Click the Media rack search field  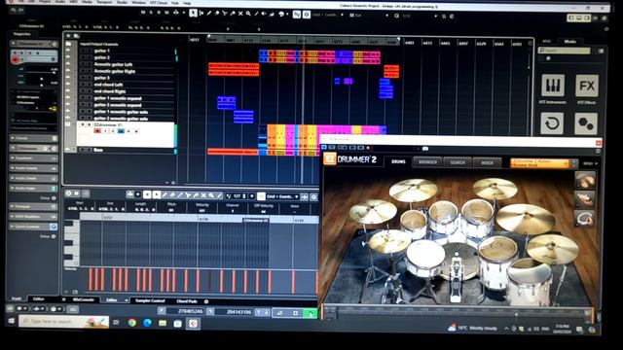coord(565,51)
